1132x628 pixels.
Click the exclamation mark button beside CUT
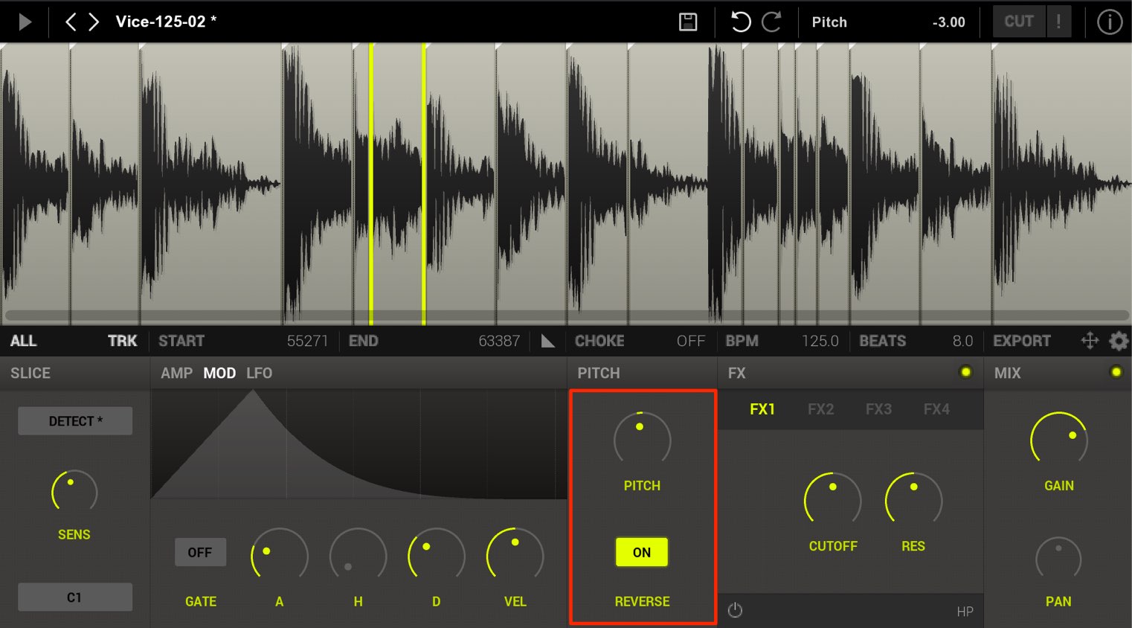click(x=1058, y=22)
